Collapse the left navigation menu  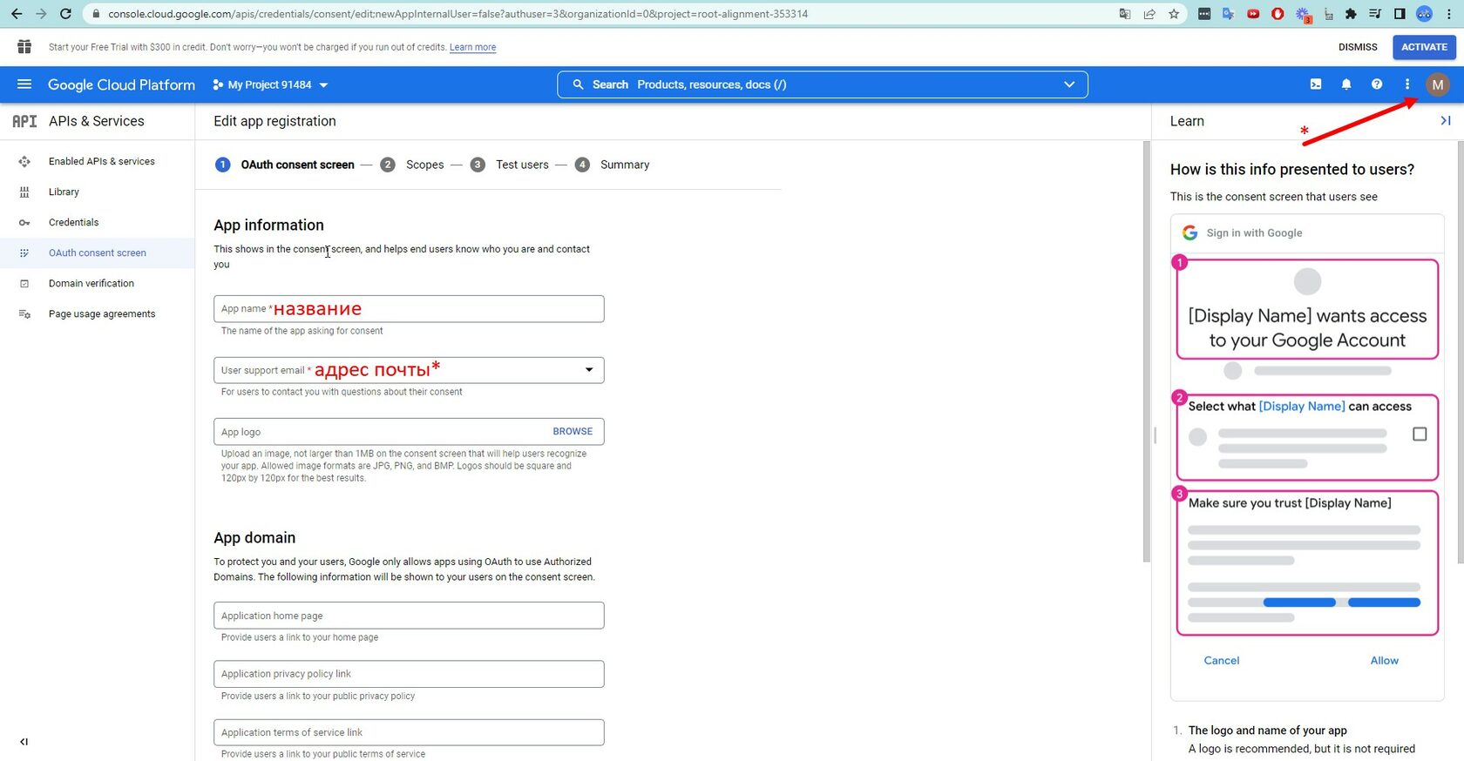click(24, 742)
